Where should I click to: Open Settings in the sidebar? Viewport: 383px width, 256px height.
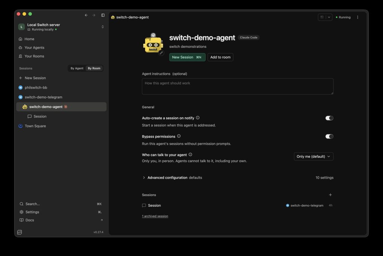[x=61, y=212]
